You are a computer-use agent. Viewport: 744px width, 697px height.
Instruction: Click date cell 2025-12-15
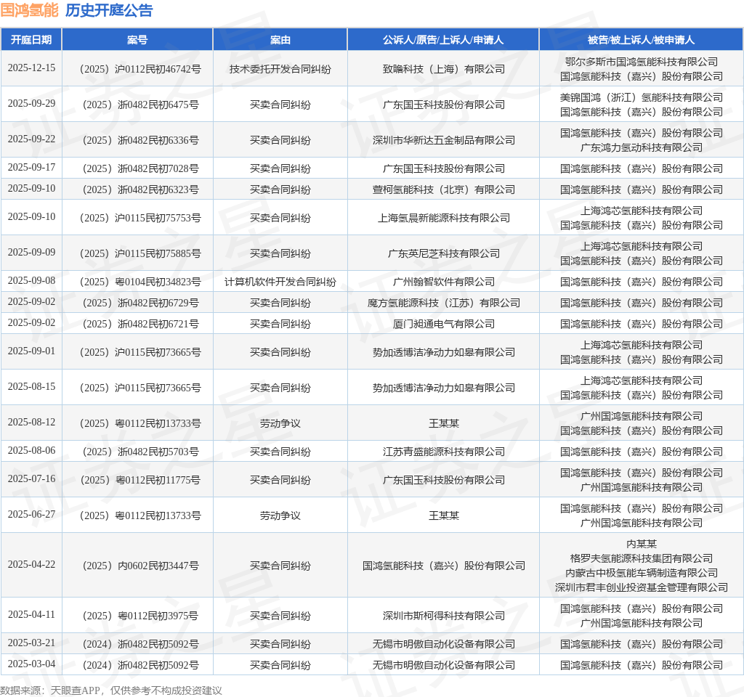[x=31, y=68]
